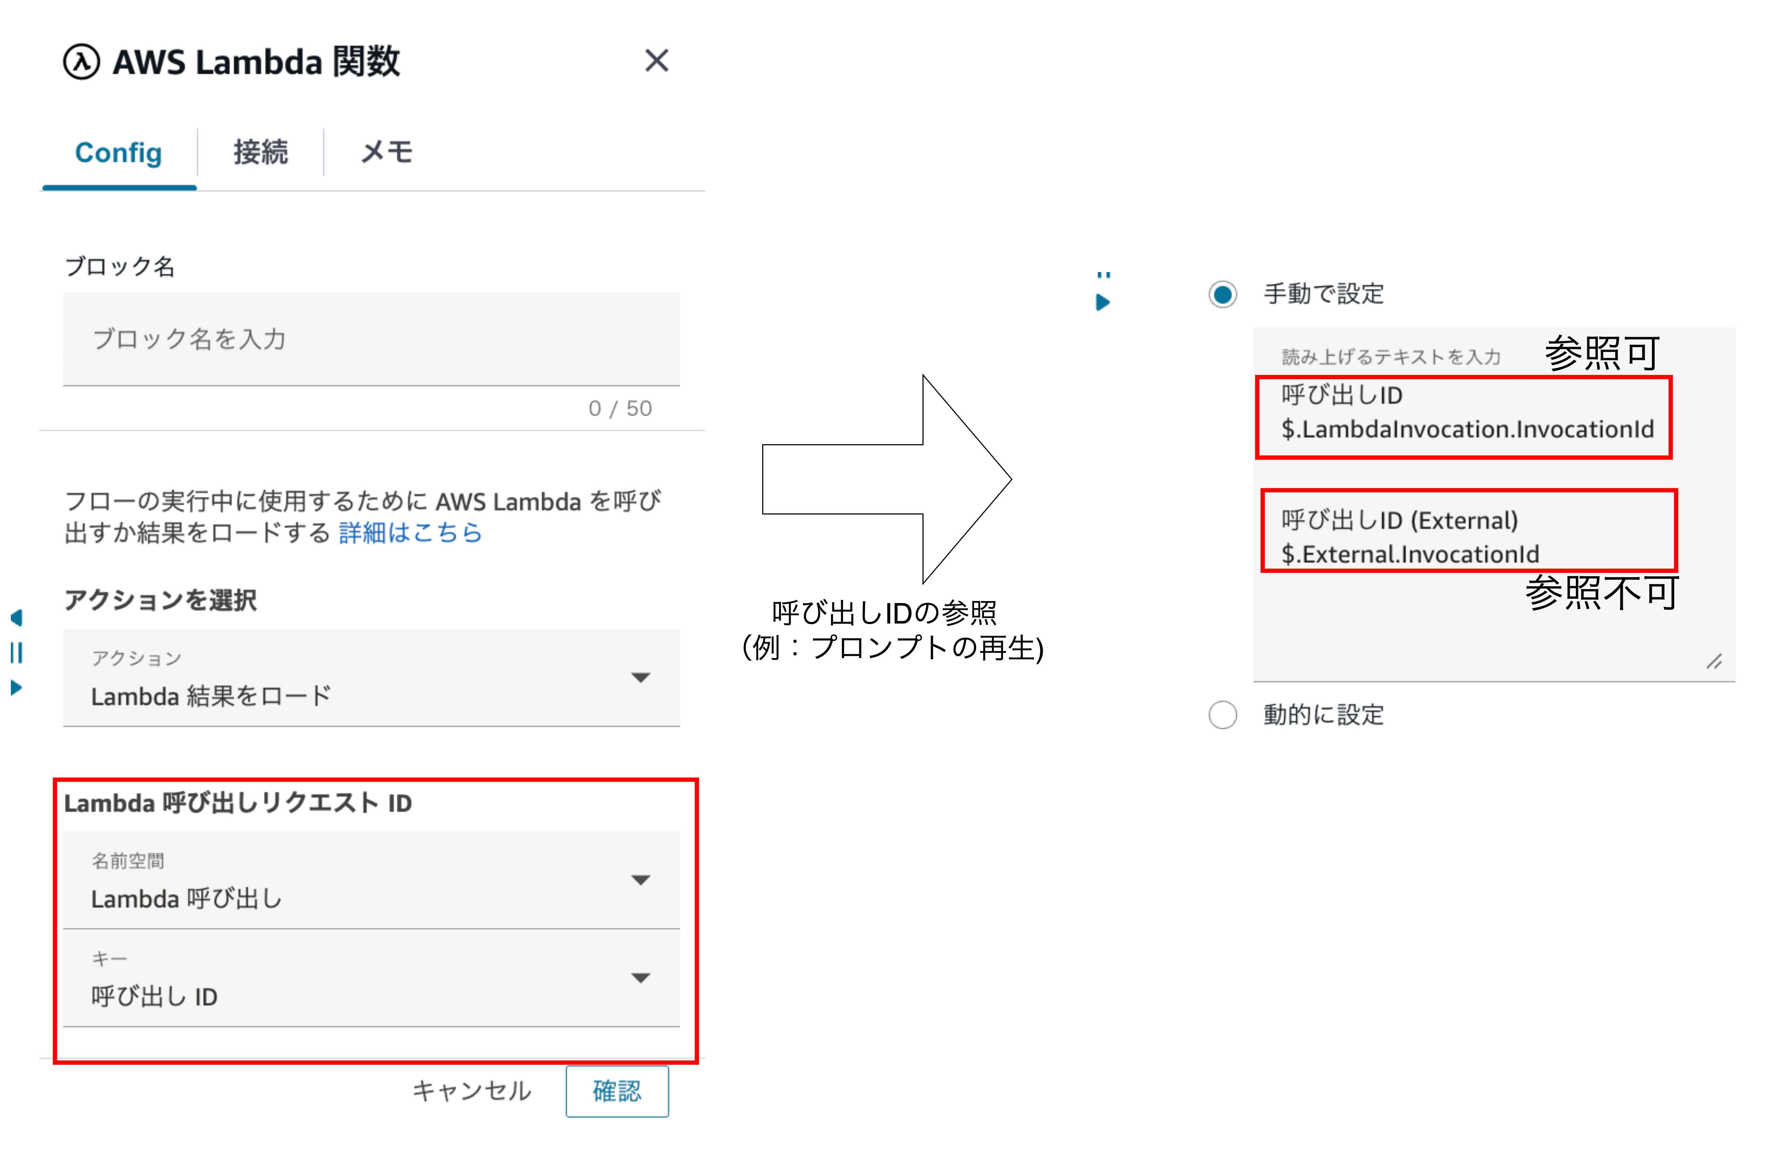Screen dimensions: 1767x1160
Task: Open the 詳細はこちら link
Action: (x=410, y=532)
